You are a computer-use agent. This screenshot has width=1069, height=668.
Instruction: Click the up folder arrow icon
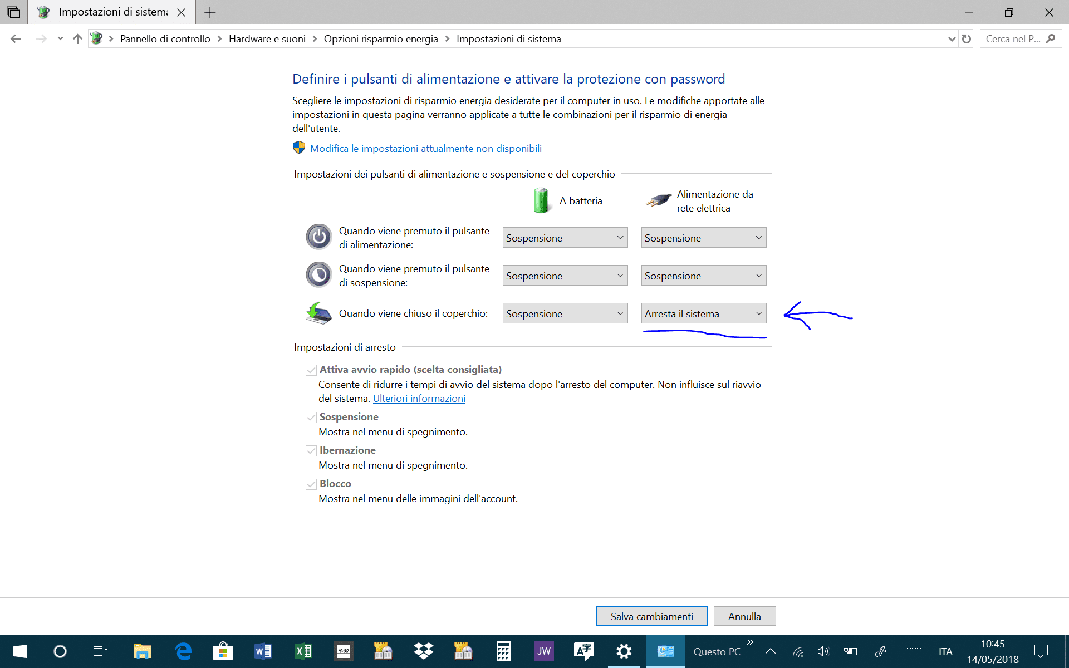[x=77, y=38]
